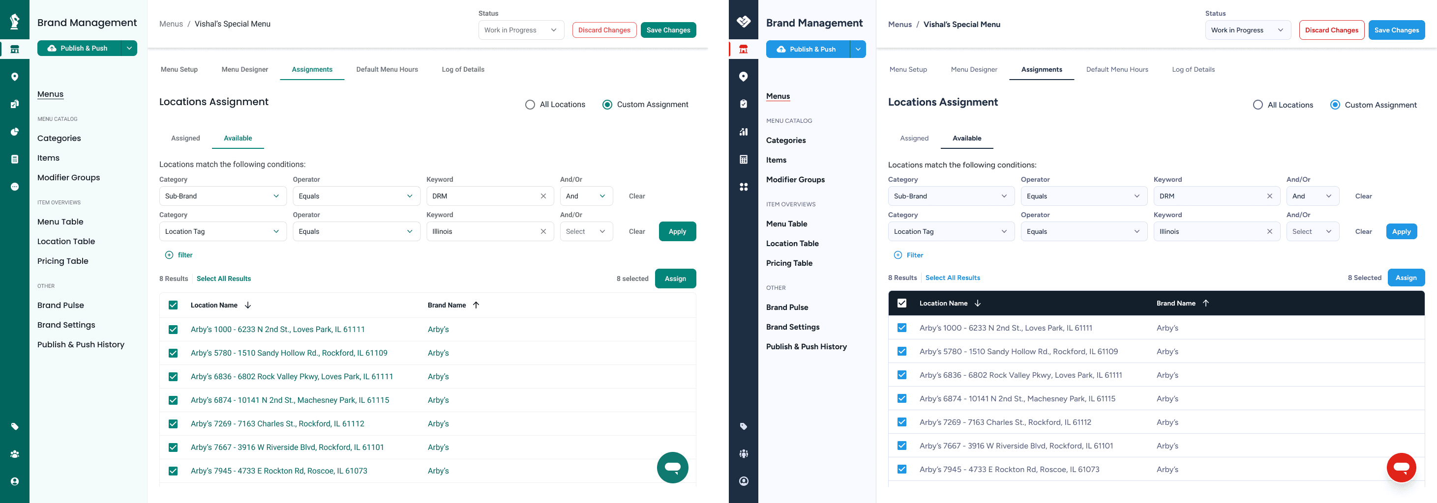Click the price tag icon in the green sidebar
Viewport: 1437px width, 503px height.
click(15, 427)
